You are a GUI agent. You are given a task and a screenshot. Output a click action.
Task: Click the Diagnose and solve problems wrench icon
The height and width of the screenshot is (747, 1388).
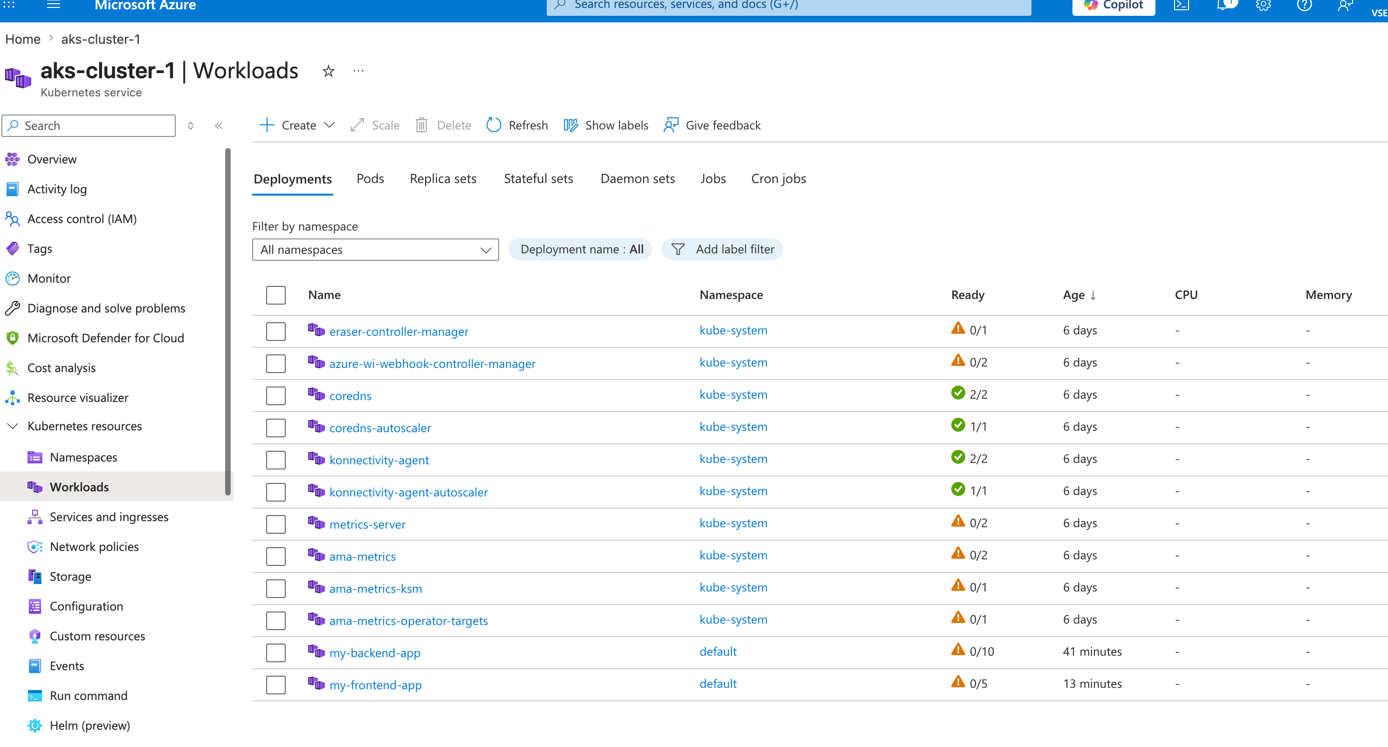coord(13,308)
